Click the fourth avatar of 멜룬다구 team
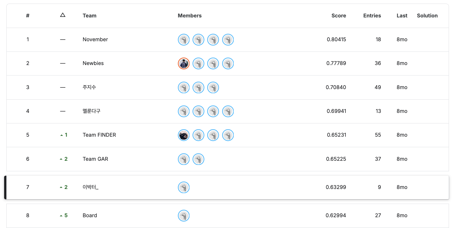The height and width of the screenshot is (228, 452). point(228,111)
